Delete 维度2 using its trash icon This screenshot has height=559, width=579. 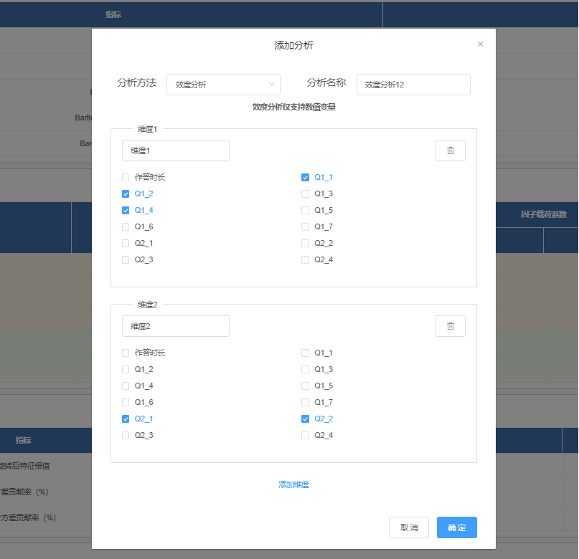tap(450, 325)
